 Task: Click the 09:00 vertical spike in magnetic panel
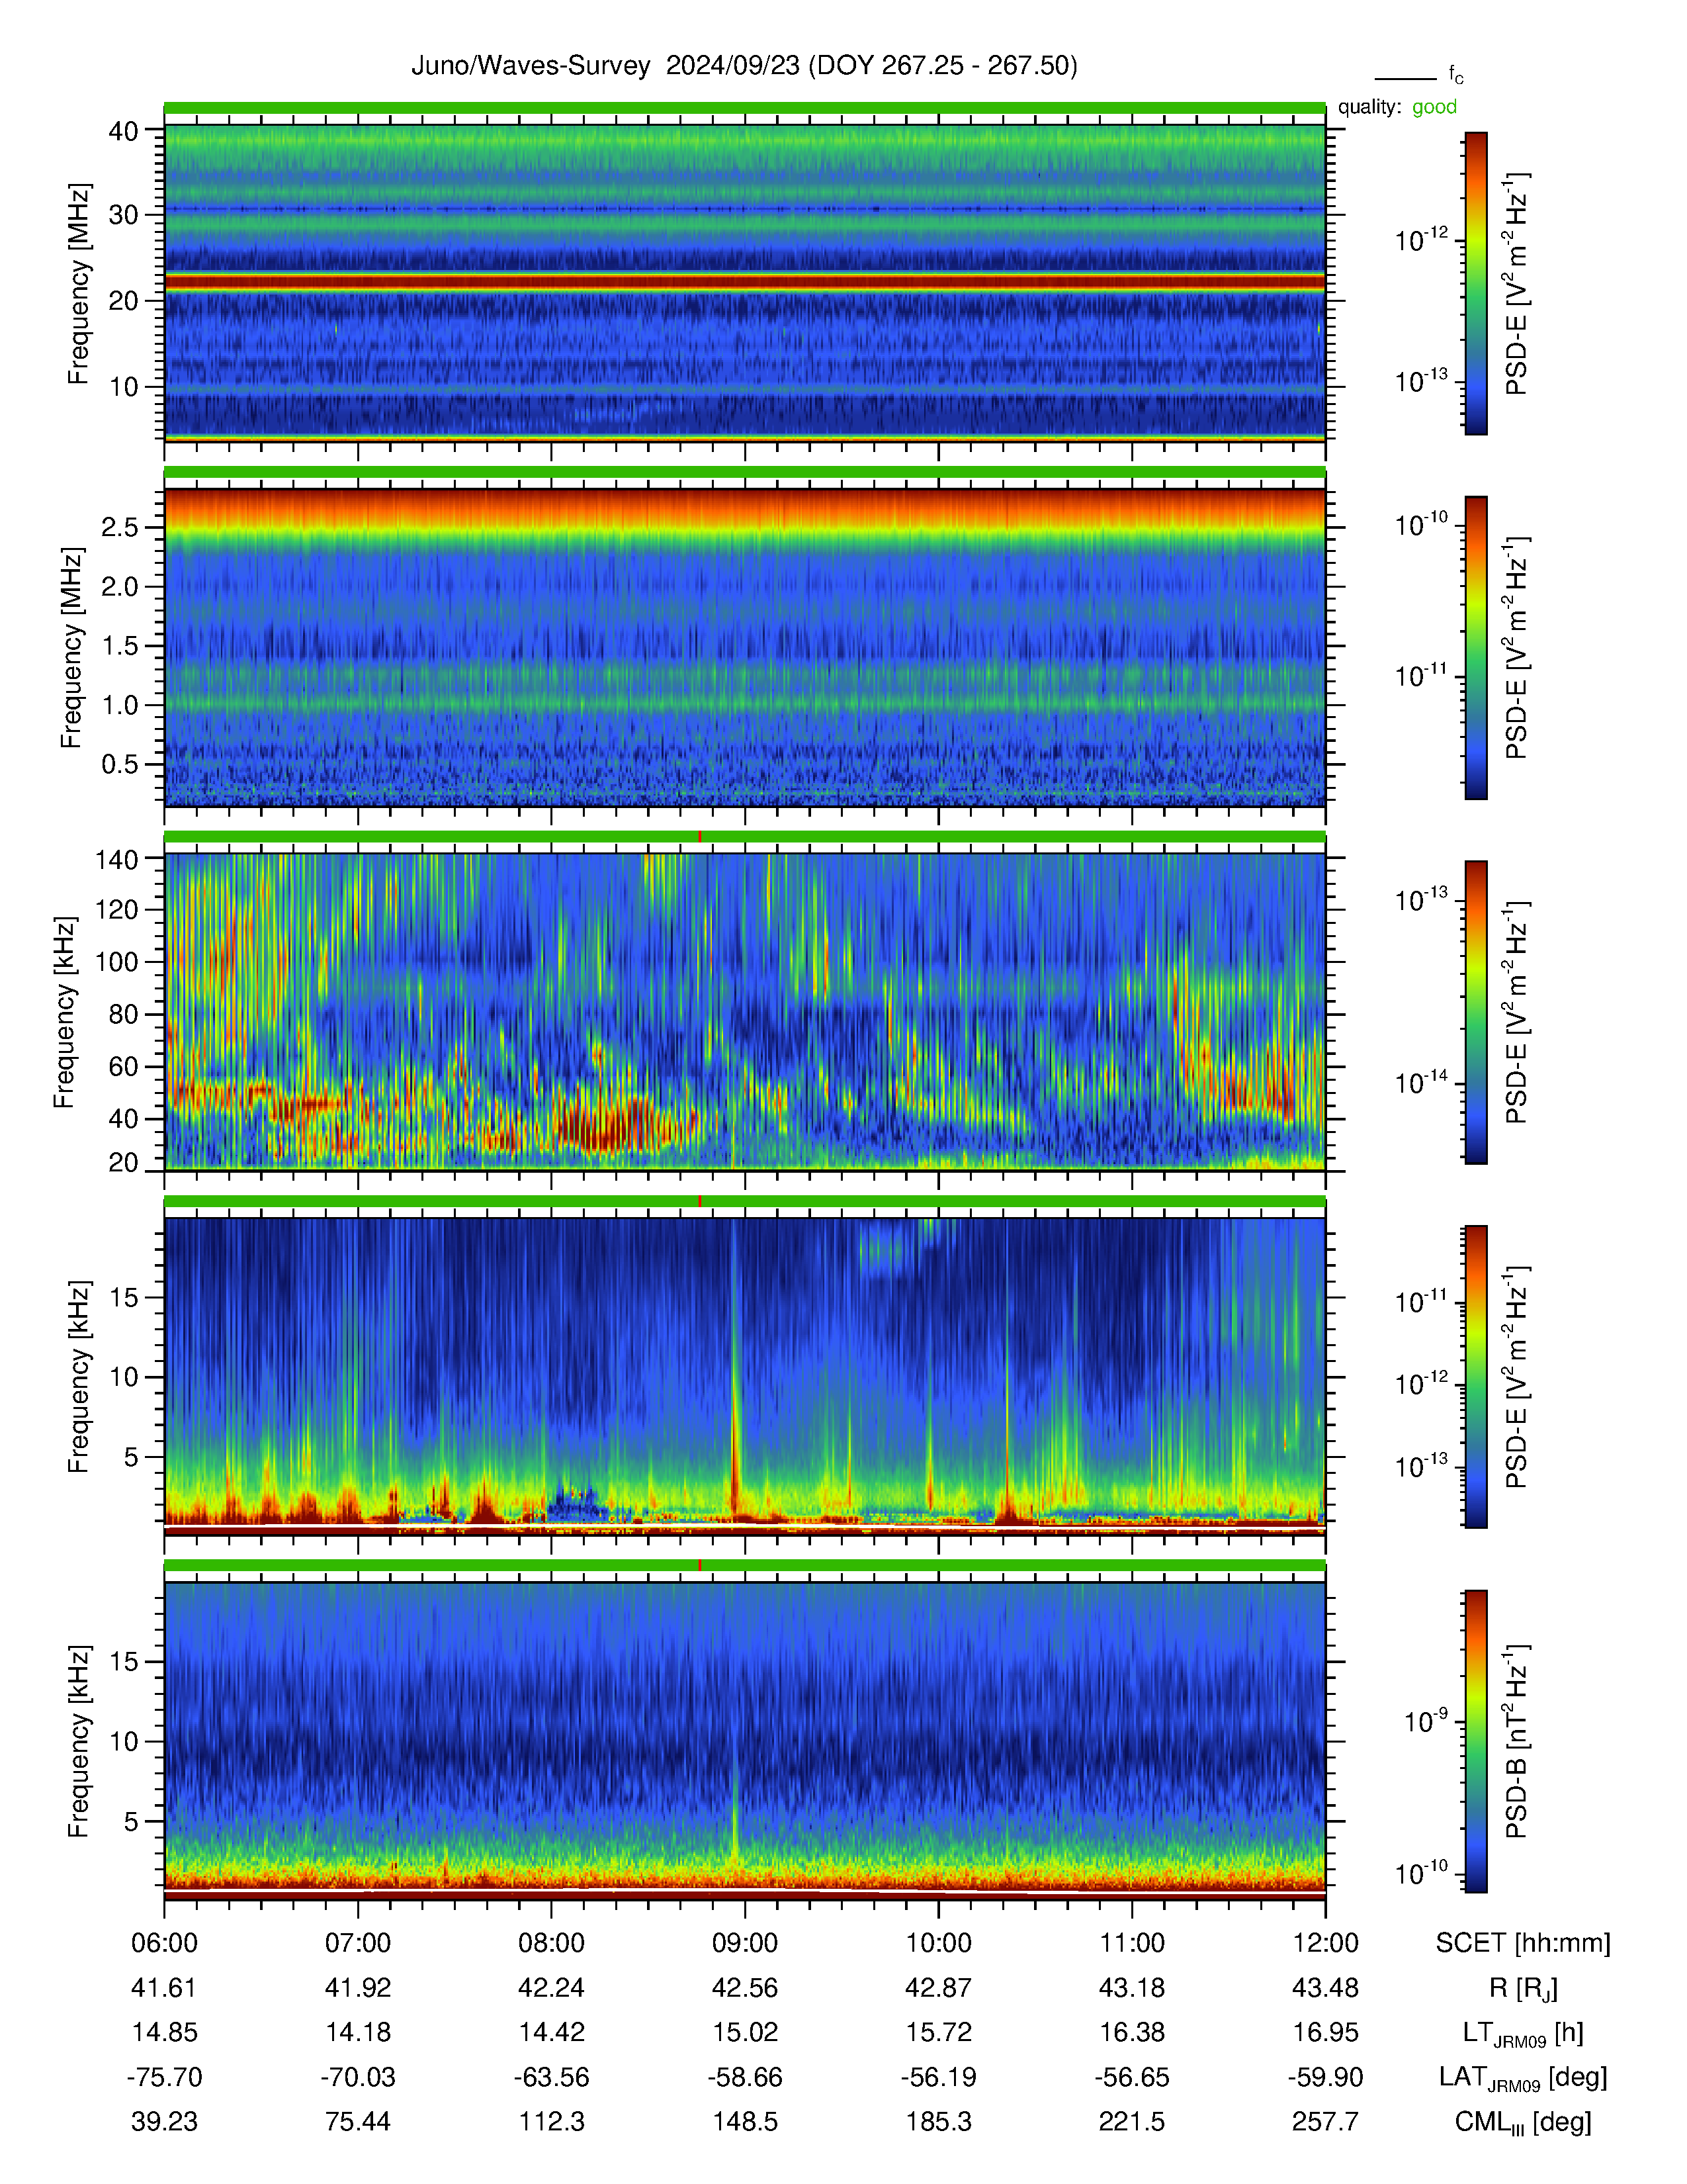pos(736,1830)
